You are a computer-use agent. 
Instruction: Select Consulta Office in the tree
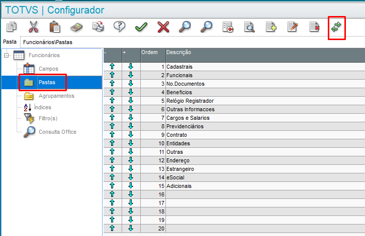tap(57, 132)
